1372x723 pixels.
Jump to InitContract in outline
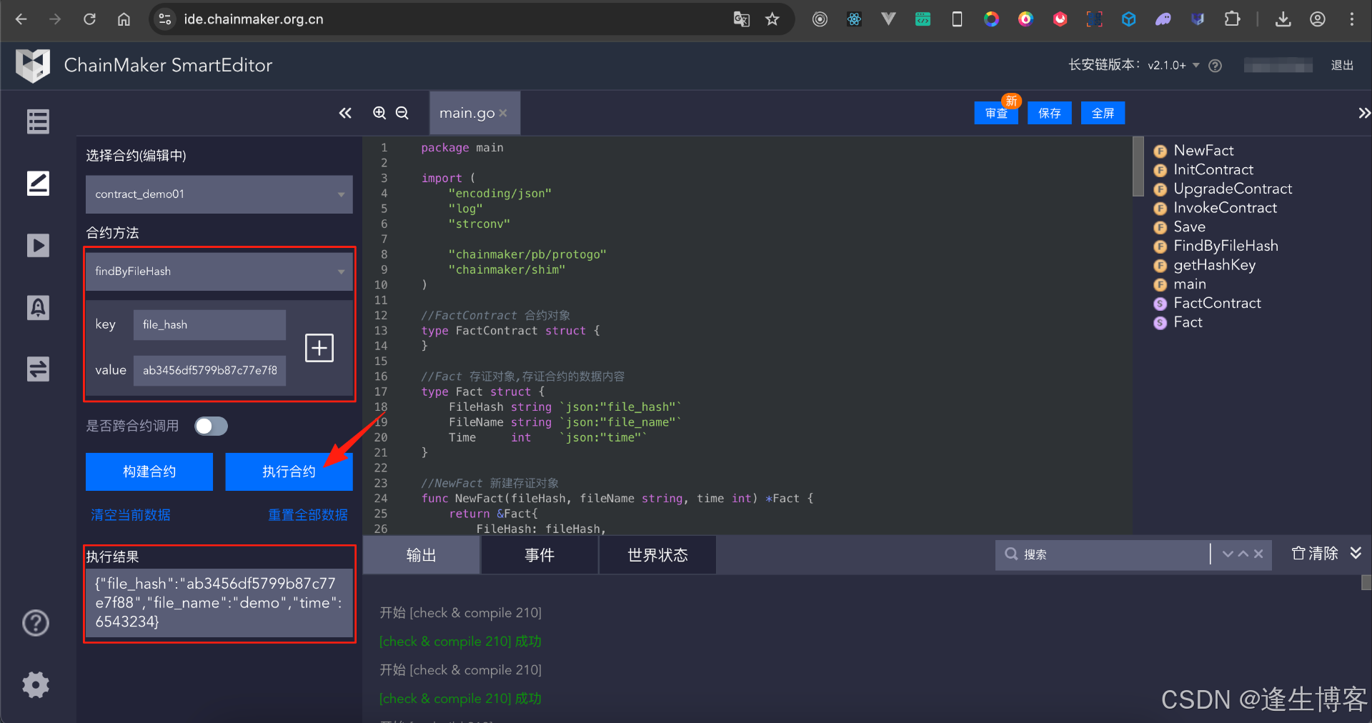tap(1213, 170)
